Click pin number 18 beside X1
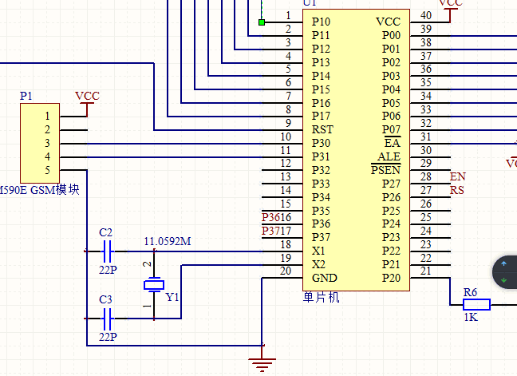 click(286, 244)
